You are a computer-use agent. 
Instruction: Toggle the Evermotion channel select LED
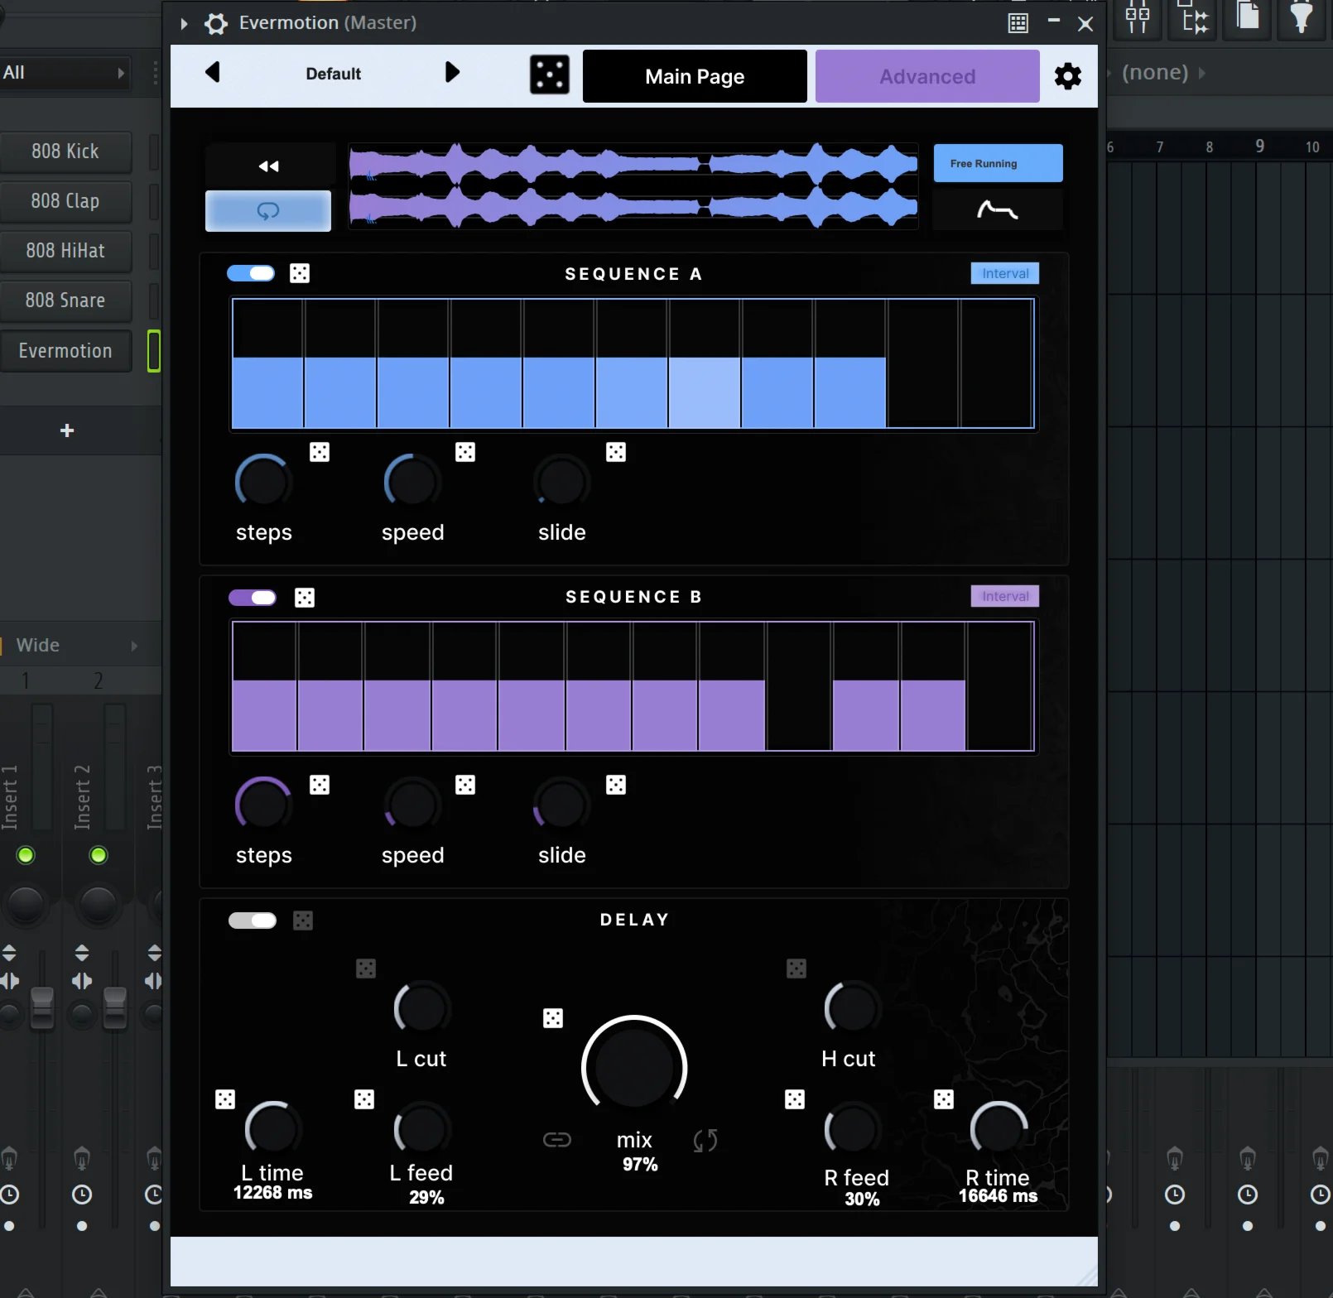coord(154,351)
